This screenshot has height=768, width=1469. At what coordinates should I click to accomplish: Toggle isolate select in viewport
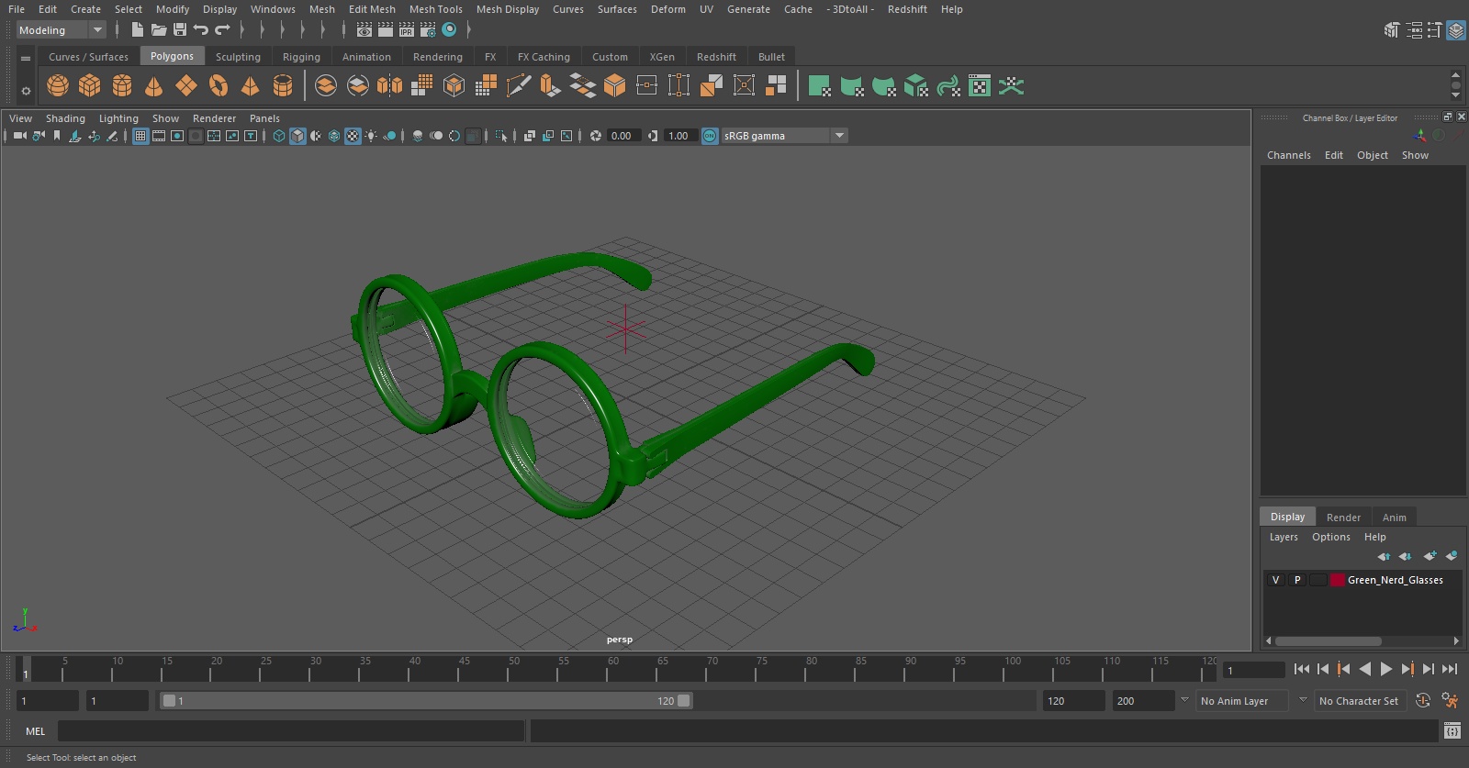[501, 136]
